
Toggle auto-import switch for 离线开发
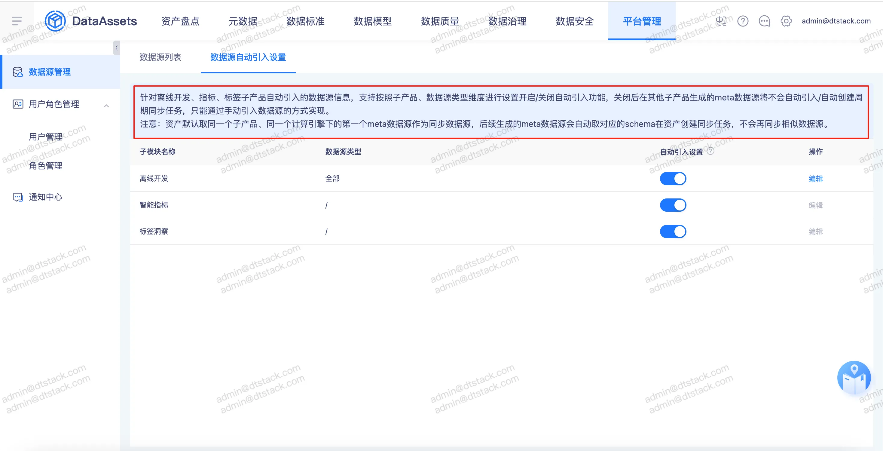673,179
